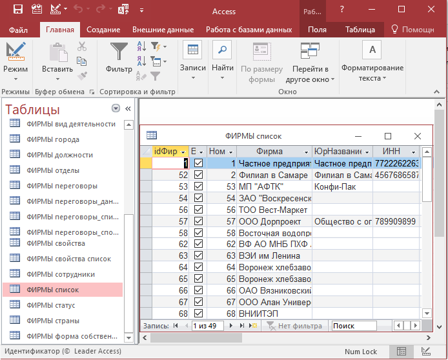
Task: Open the Фирма column dropdown arrow
Action: click(305, 152)
